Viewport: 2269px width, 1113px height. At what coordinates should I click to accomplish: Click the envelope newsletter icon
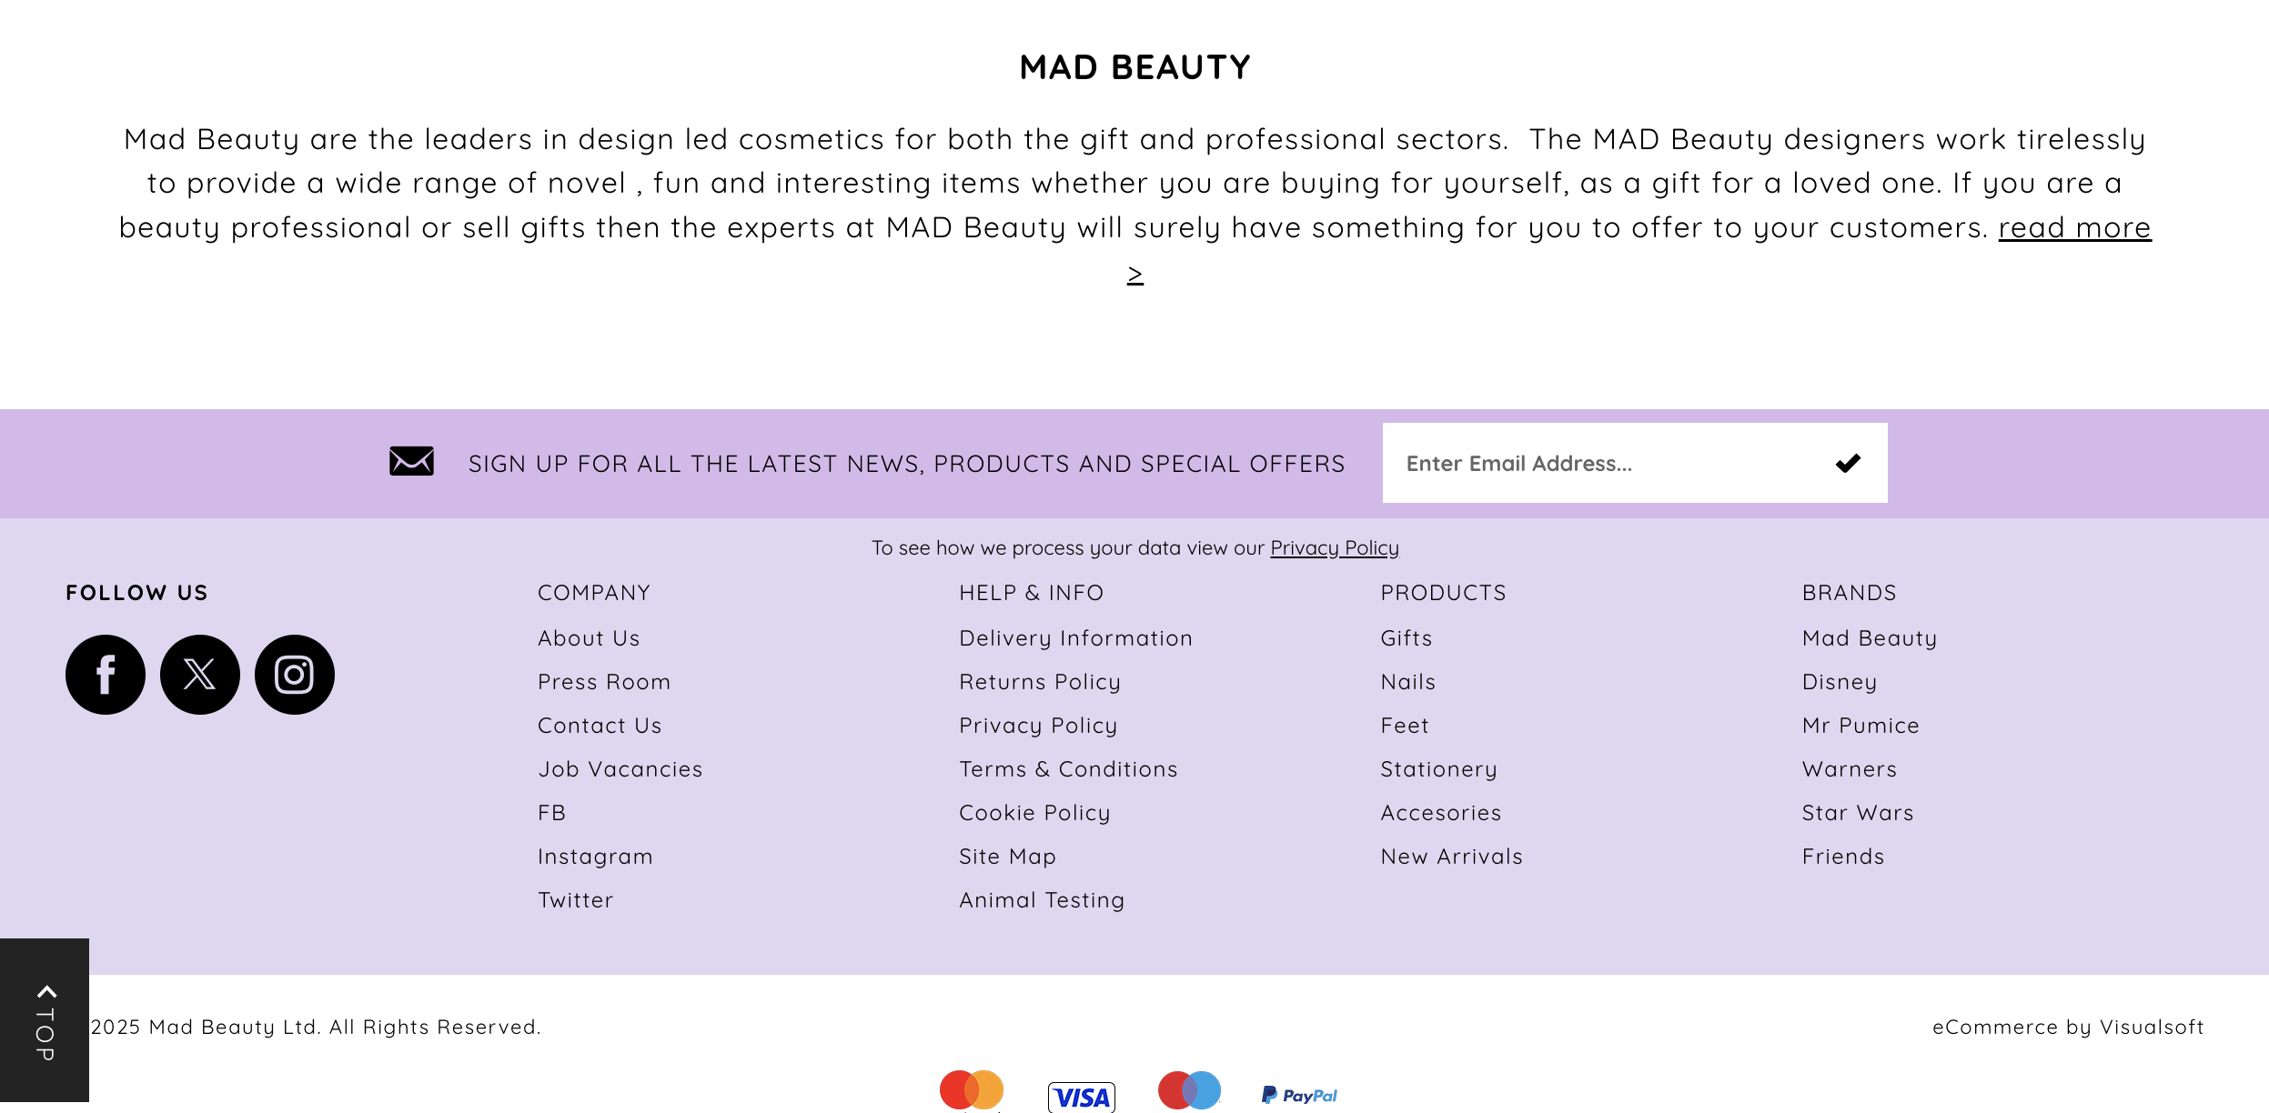coord(411,461)
